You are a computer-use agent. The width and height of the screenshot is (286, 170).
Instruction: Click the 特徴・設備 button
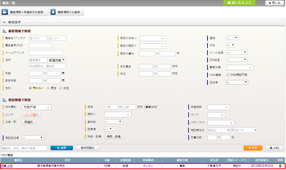tap(114, 137)
